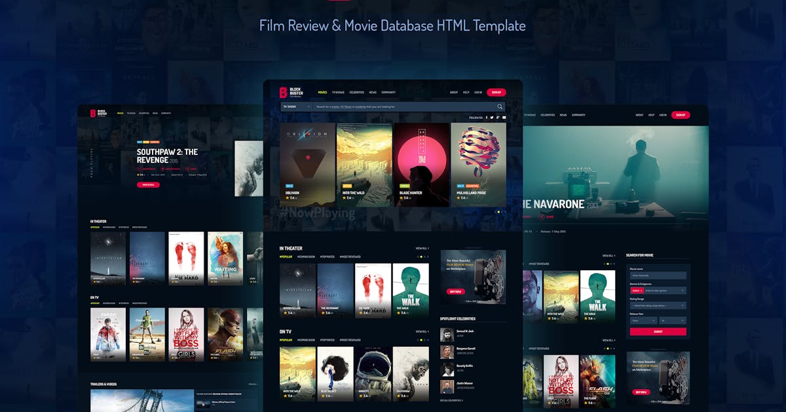This screenshot has width=786, height=412.
Task: Select #COMING SOON tab under On TV, center window
Action: 306,340
